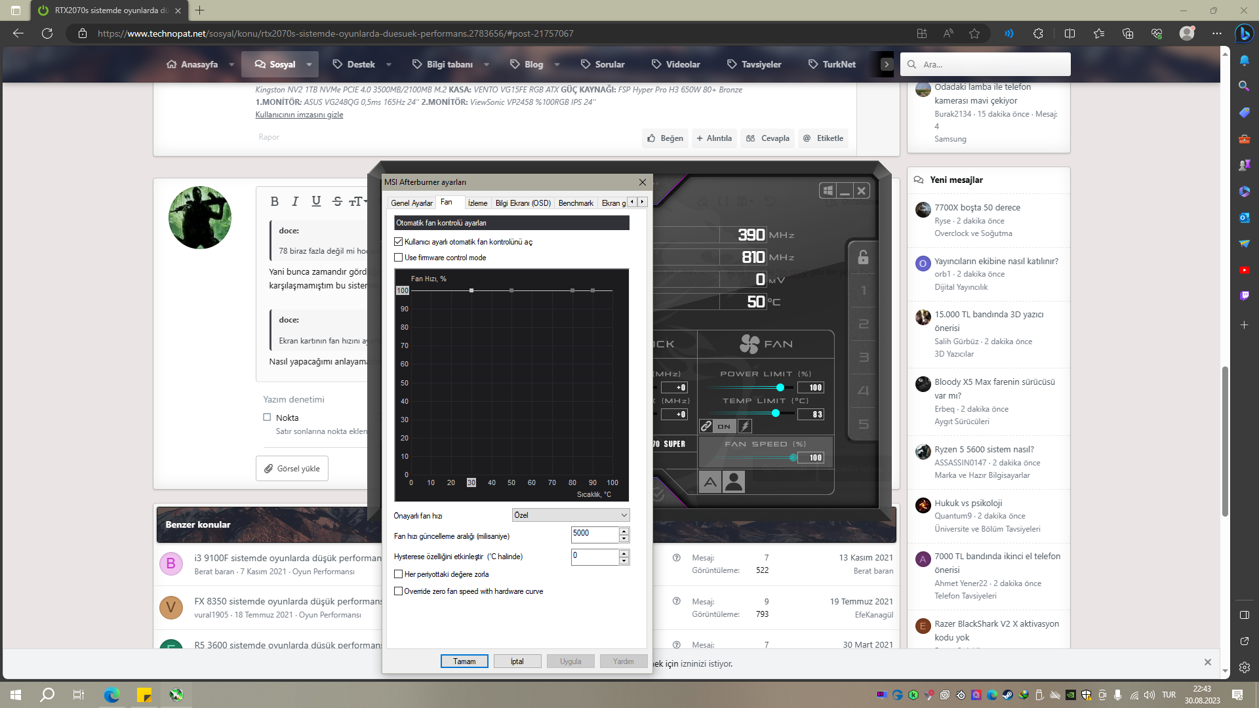Screen dimensions: 1259x708
Task: Enable Use firmware control mode checkbox
Action: pos(399,258)
